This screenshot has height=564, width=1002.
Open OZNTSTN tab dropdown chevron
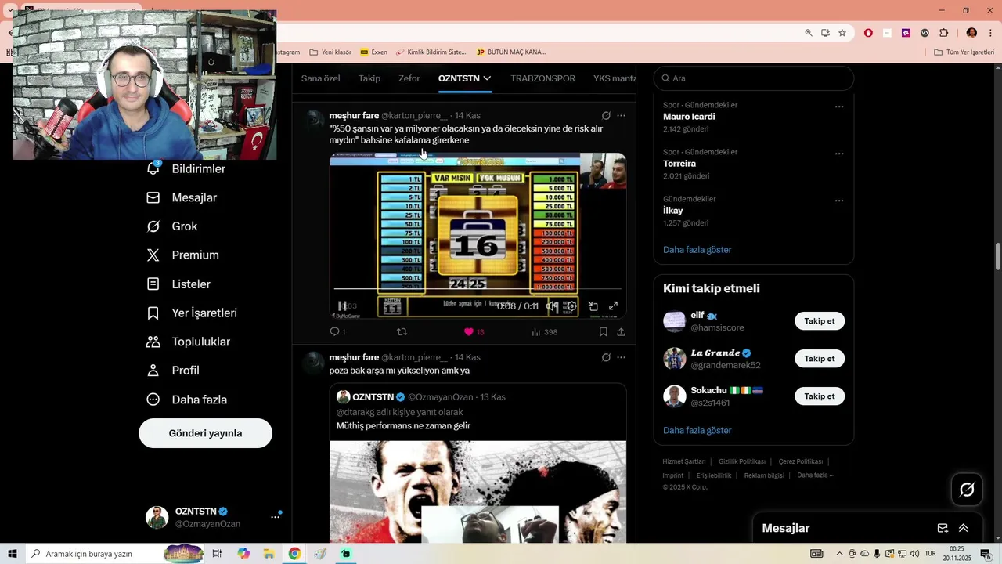point(487,78)
